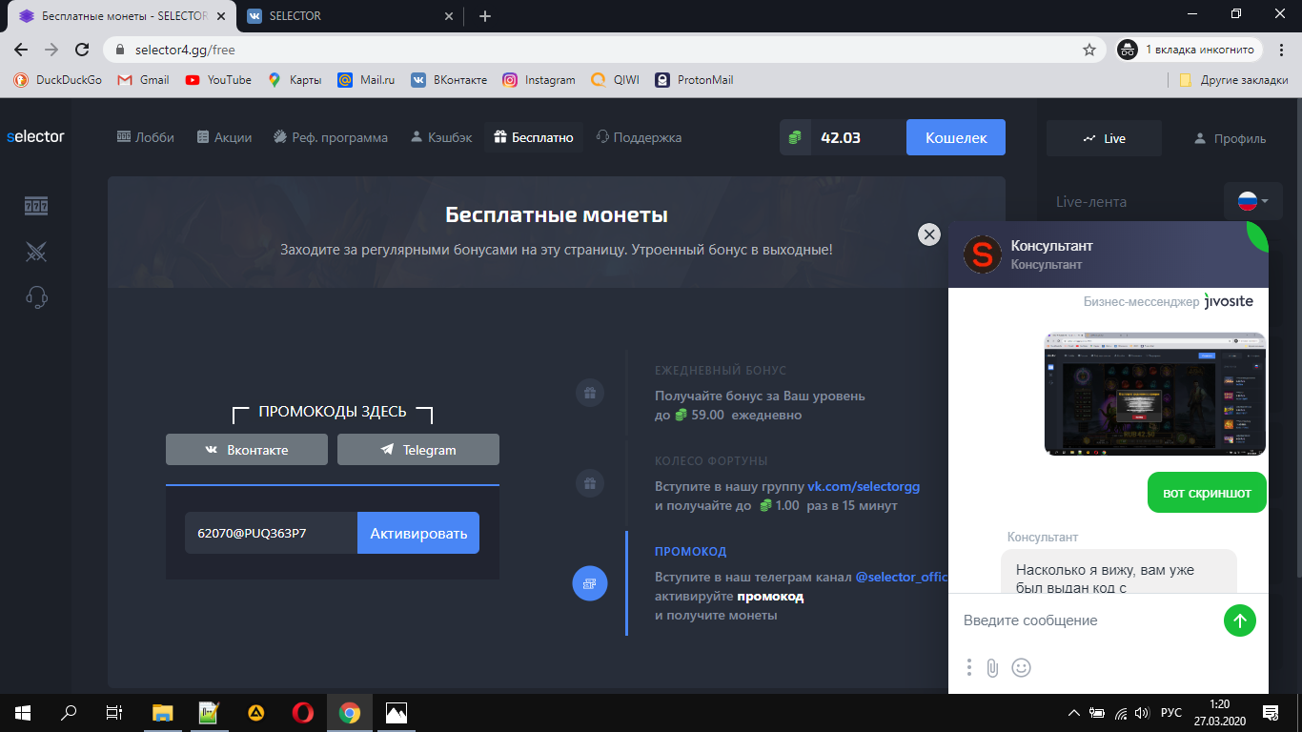1302x732 pixels.
Task: Click the Консультант avatar in chat header
Action: (x=983, y=254)
